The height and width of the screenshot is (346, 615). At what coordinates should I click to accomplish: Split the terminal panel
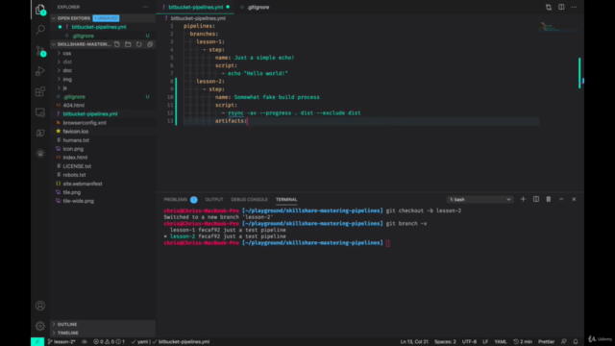click(536, 199)
